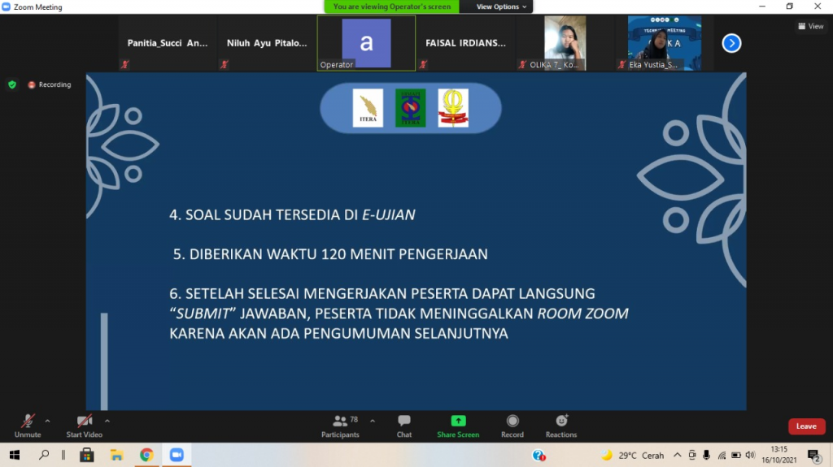833x467 pixels.
Task: Open File Explorer from the taskbar
Action: tap(116, 455)
